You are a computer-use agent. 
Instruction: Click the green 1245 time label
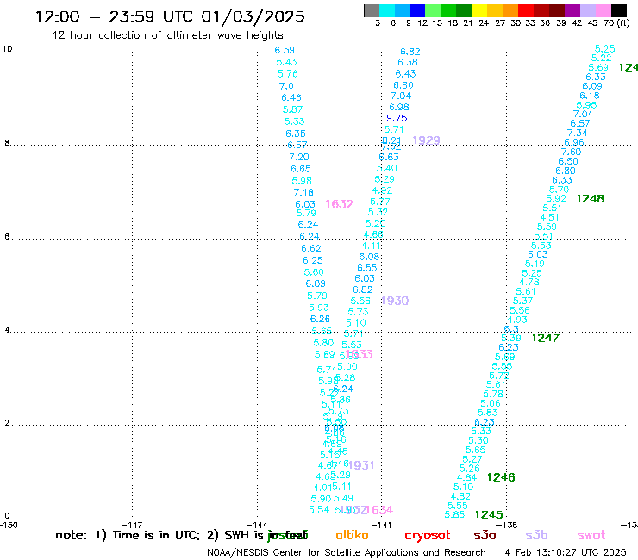click(x=489, y=515)
